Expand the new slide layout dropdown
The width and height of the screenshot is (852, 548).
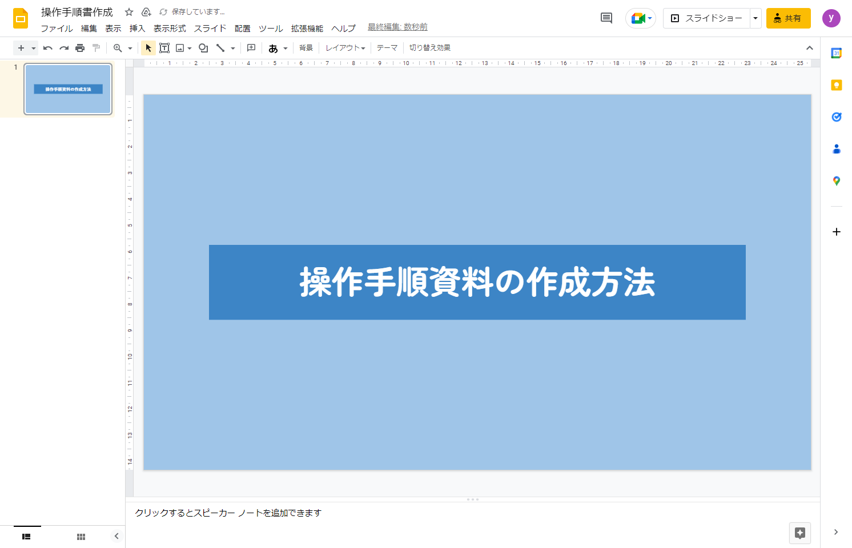click(x=34, y=48)
